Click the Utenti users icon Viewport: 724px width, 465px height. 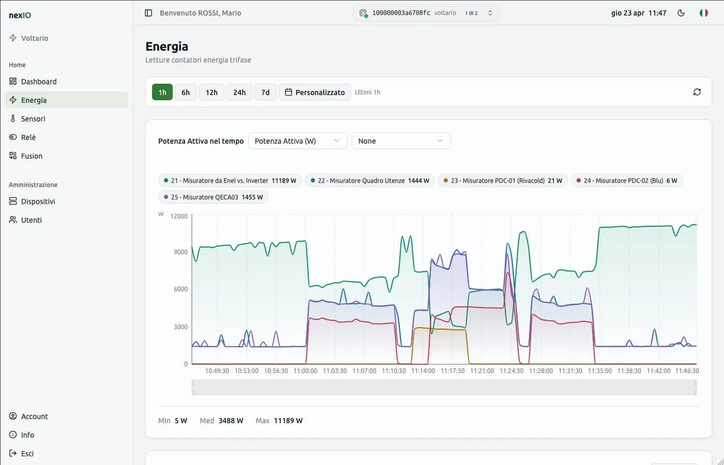click(x=13, y=220)
